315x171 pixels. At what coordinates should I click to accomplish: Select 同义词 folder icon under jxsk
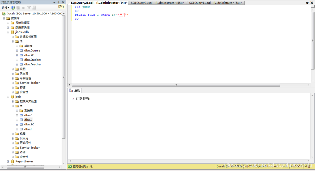(x=17, y=138)
